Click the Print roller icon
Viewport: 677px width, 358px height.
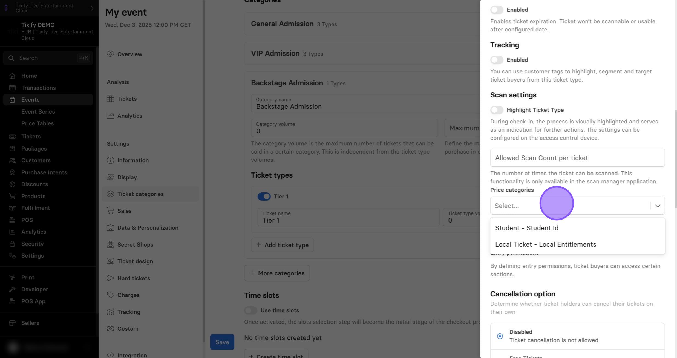[12, 278]
